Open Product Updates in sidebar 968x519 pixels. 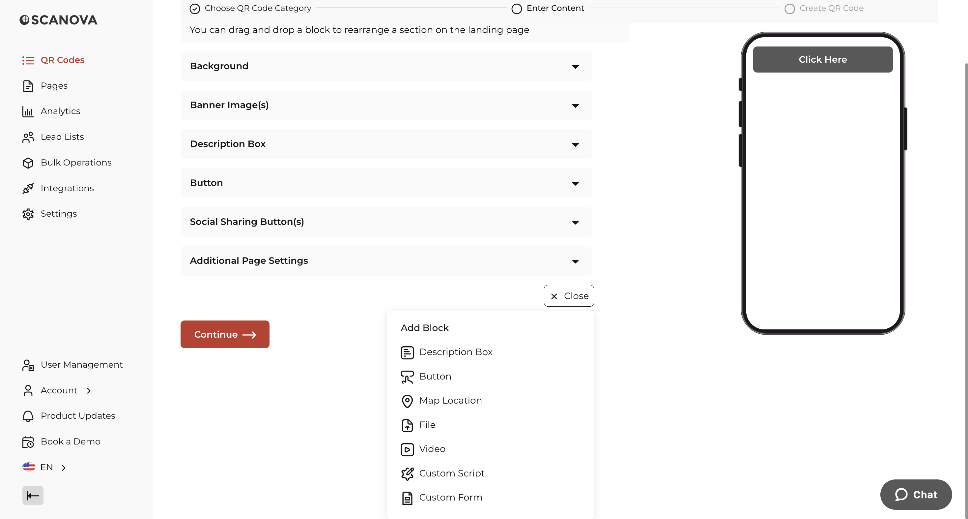[x=78, y=416]
